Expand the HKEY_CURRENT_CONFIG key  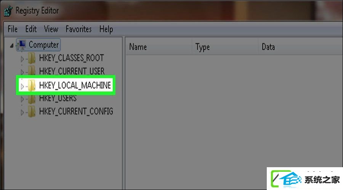click(22, 112)
